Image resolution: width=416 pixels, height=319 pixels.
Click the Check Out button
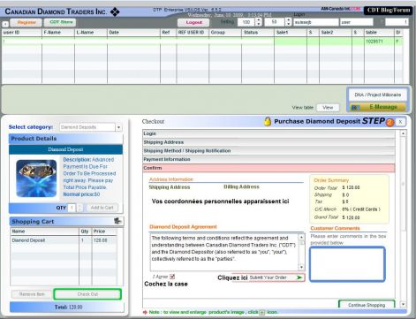tap(87, 294)
